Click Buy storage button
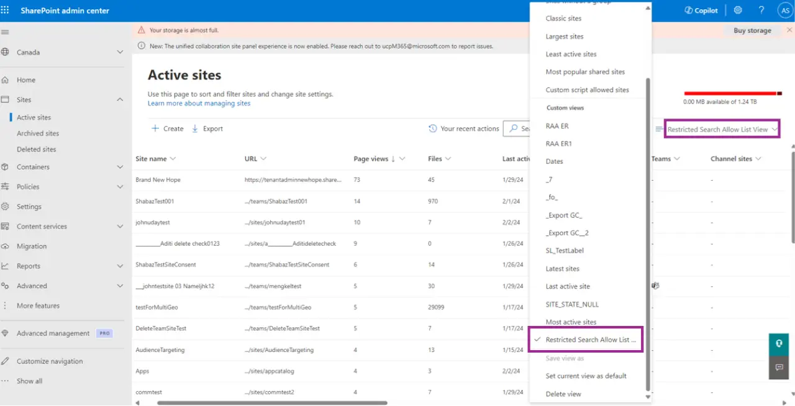This screenshot has width=795, height=406. pos(752,30)
